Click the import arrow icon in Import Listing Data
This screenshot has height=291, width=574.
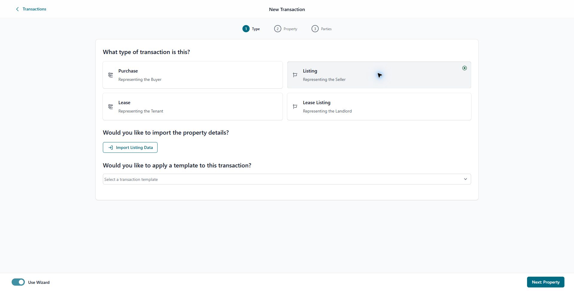click(111, 147)
